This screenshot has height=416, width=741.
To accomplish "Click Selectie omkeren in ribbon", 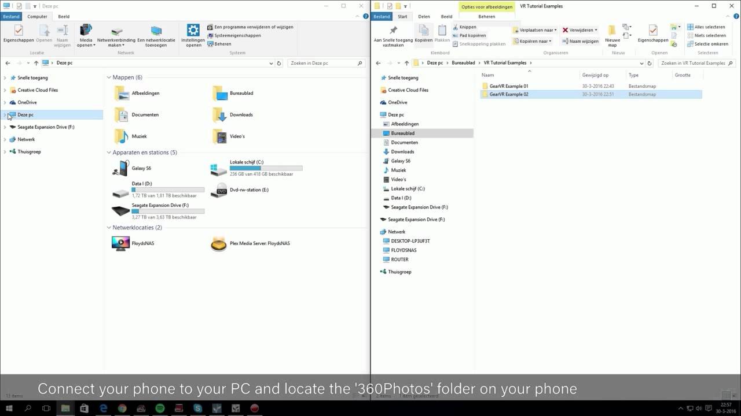I will [707, 44].
